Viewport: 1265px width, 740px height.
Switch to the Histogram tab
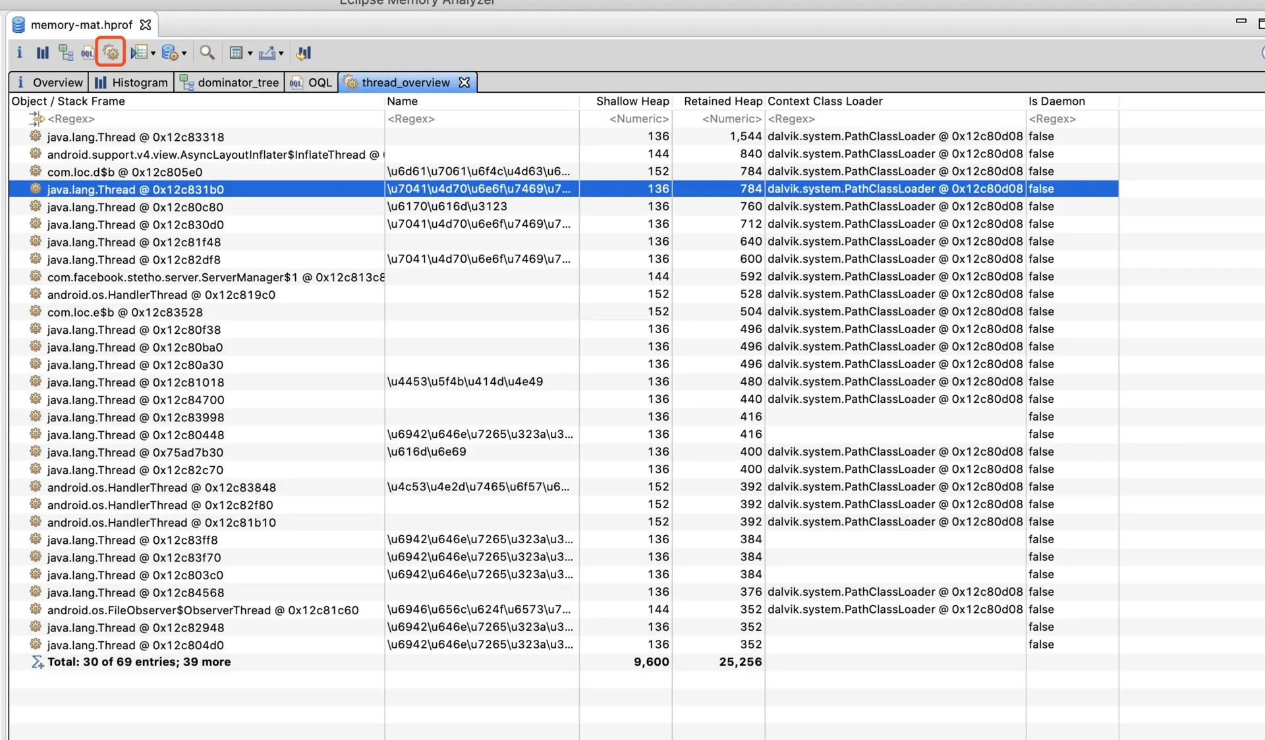131,82
